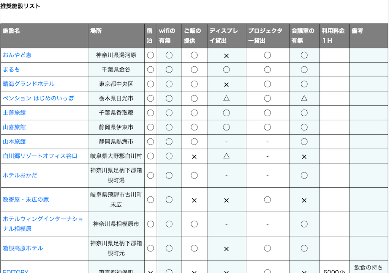The width and height of the screenshot is (389, 273).
Task: Click the 神奈川県湯河原 location cell
Action: pos(116,55)
